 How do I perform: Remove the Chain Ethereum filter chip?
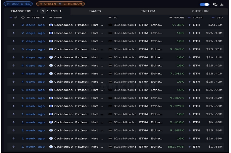coord(41,4)
